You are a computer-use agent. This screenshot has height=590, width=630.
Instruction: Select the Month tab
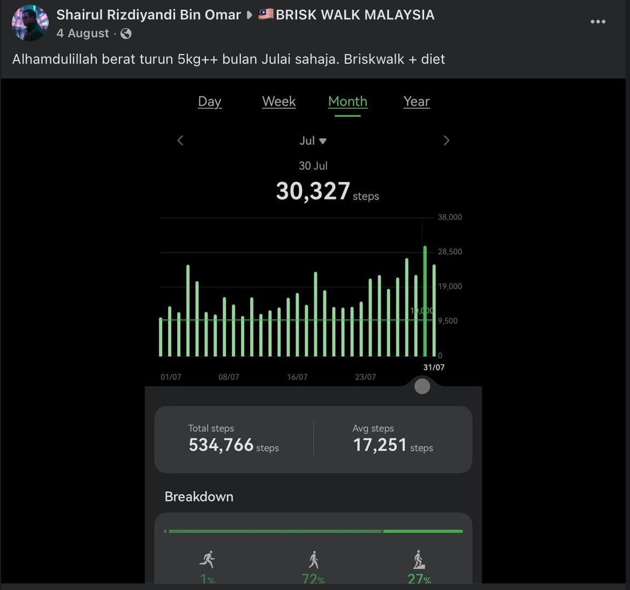click(347, 102)
